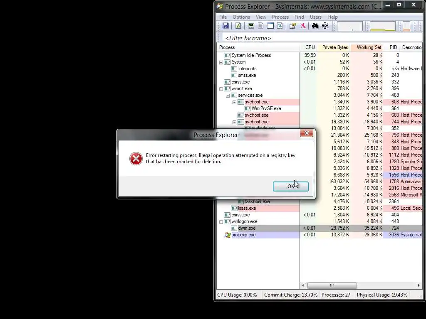Screen dimensions: 426x319
Task: Click the Save toolbar icon
Action: 225,26
